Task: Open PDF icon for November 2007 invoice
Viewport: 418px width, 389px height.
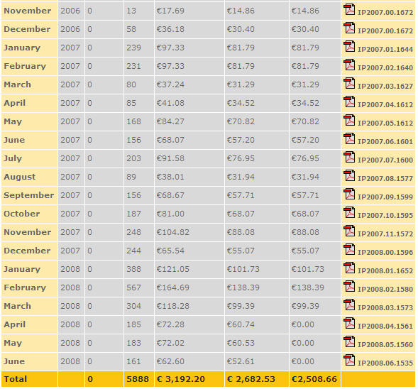Action: click(349, 231)
